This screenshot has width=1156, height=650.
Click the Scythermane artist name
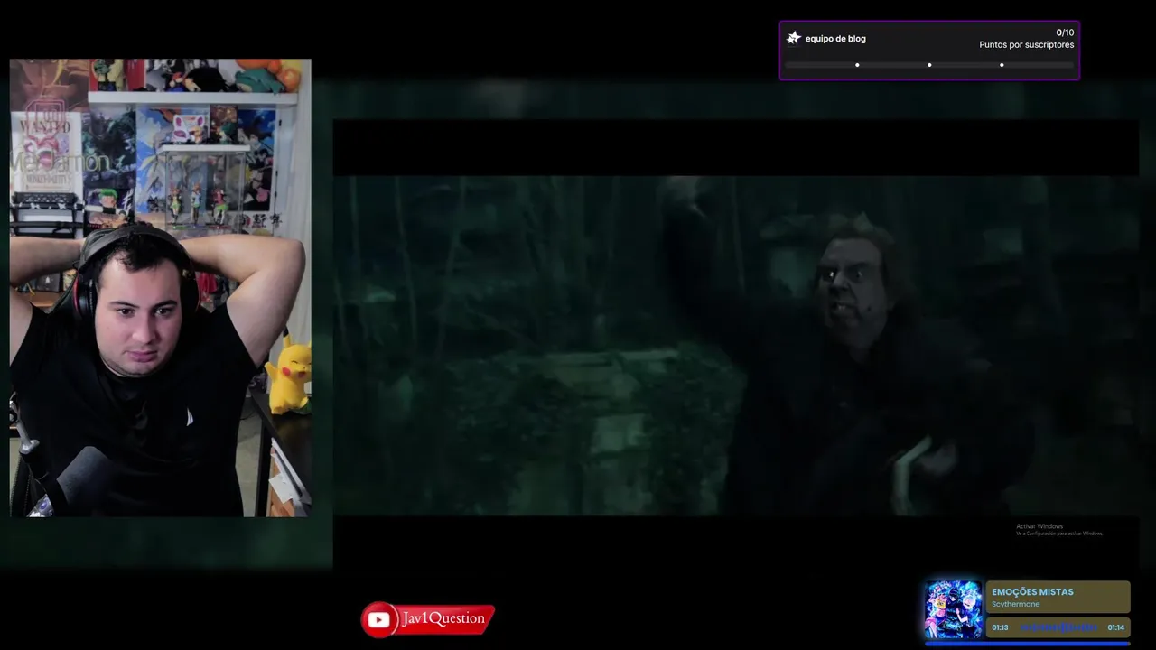1015,604
